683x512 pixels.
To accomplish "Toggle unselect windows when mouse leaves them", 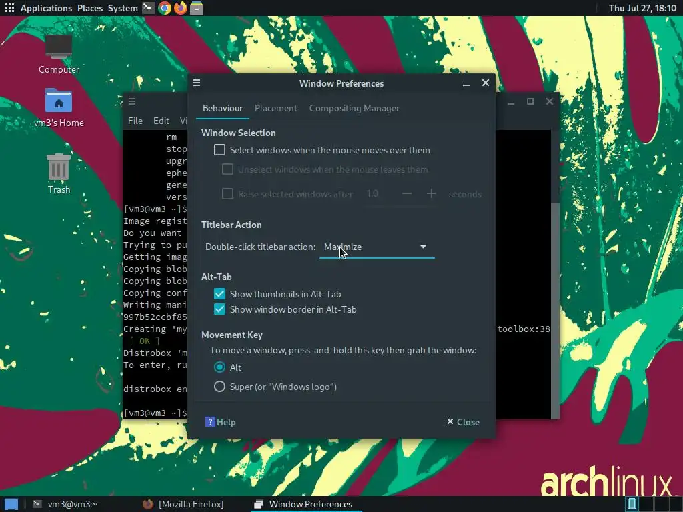I will tap(227, 169).
